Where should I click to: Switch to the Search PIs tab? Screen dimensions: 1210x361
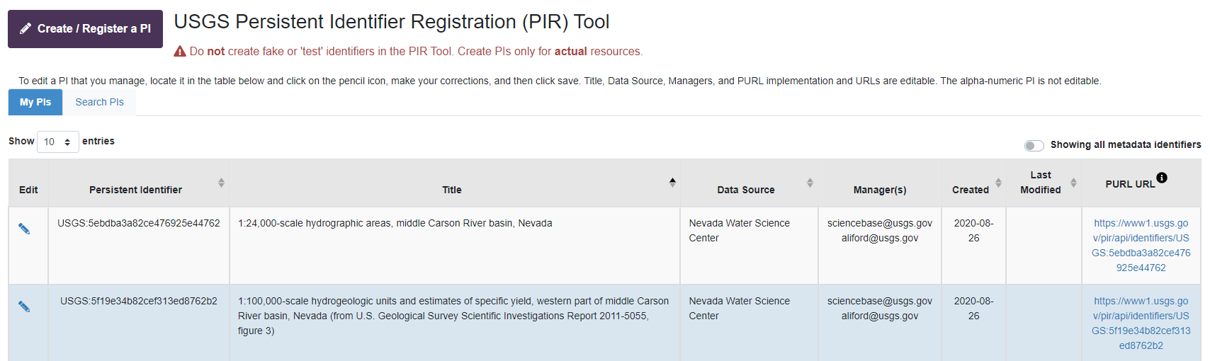[x=100, y=102]
